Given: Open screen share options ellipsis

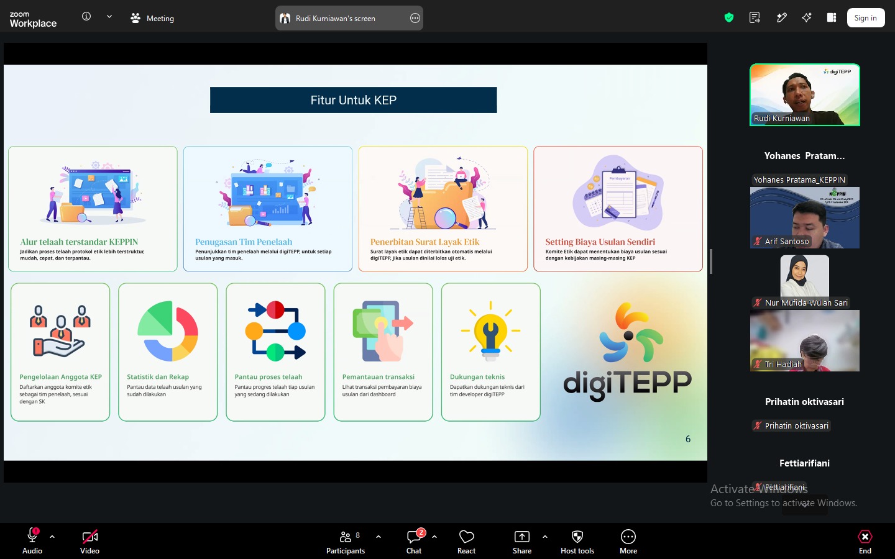Looking at the screenshot, I should 415,18.
